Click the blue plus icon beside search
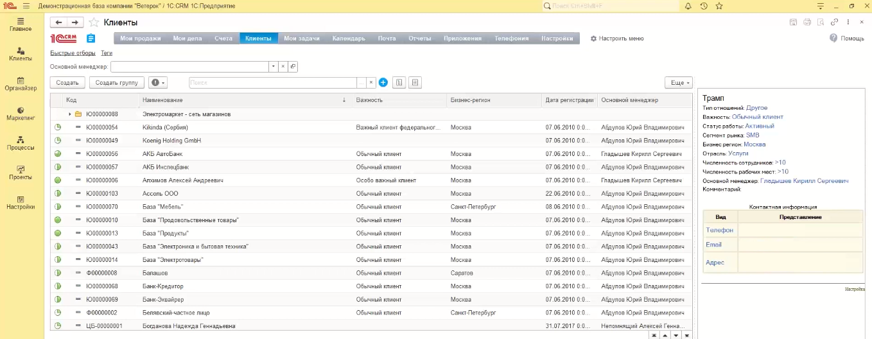 tap(383, 83)
